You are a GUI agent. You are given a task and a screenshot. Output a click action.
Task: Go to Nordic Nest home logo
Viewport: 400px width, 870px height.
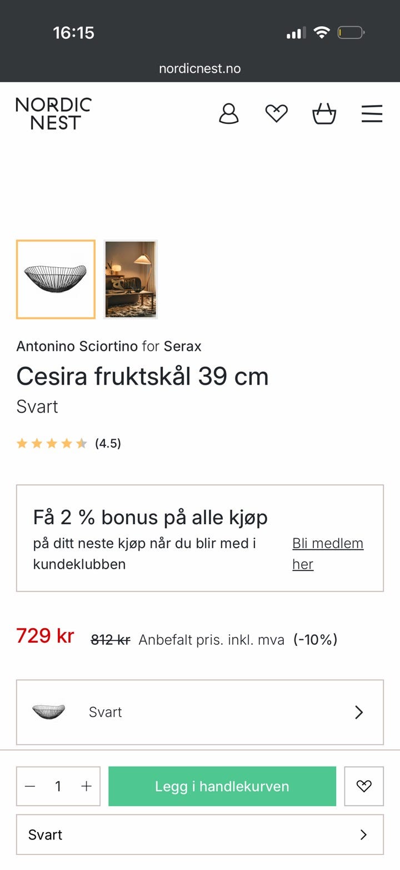[53, 113]
